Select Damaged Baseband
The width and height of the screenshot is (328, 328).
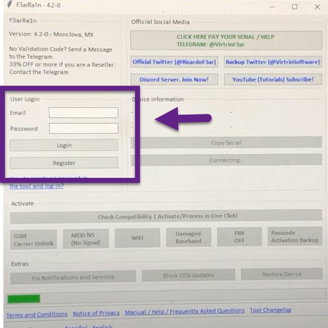coord(188,237)
